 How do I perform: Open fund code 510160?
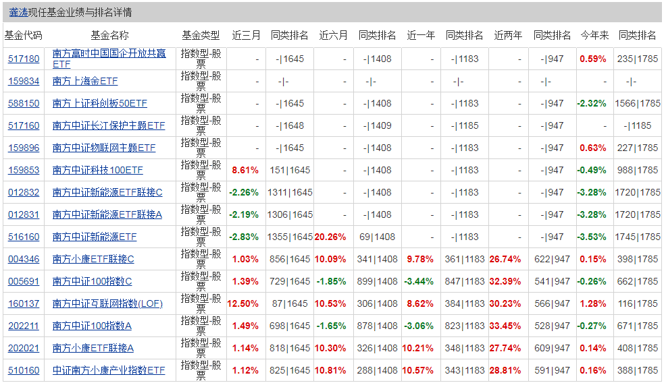24,370
